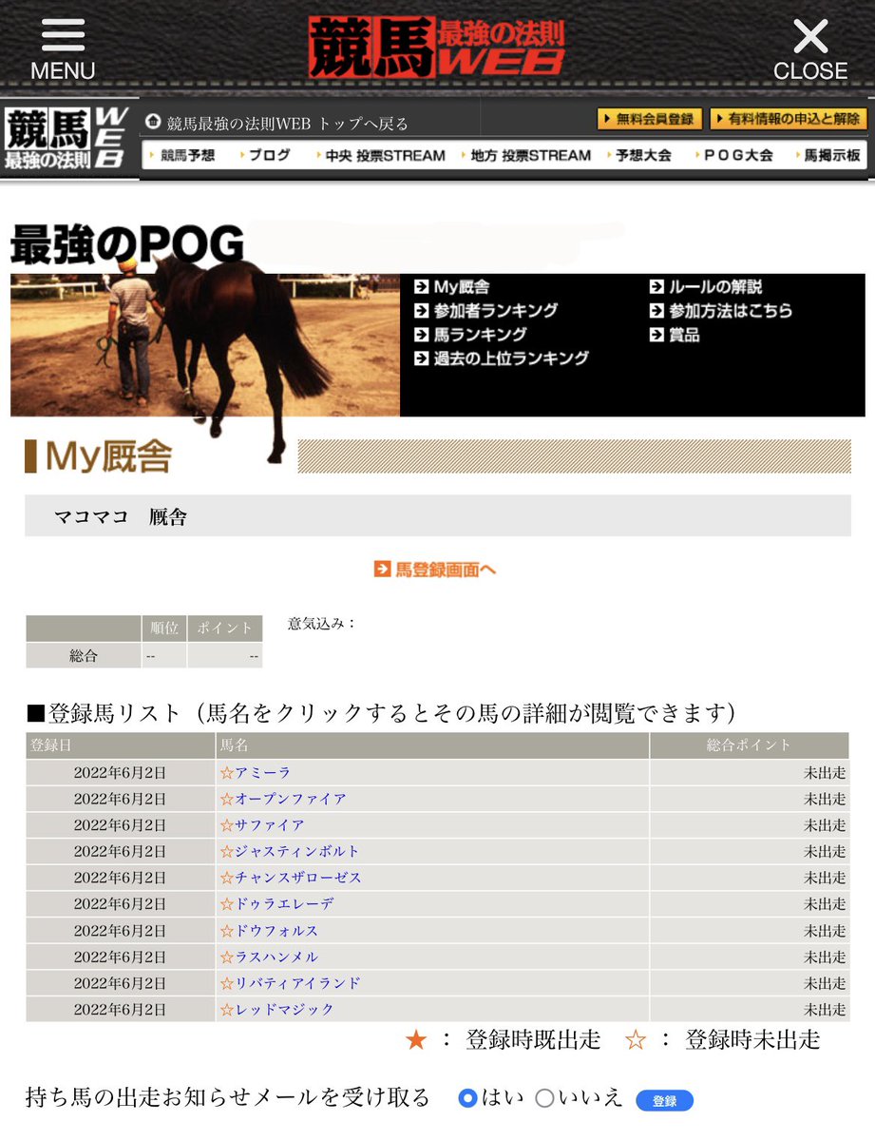875x1141 pixels.
Task: Click the filled star 登録時既出走 legend icon
Action: click(416, 1040)
